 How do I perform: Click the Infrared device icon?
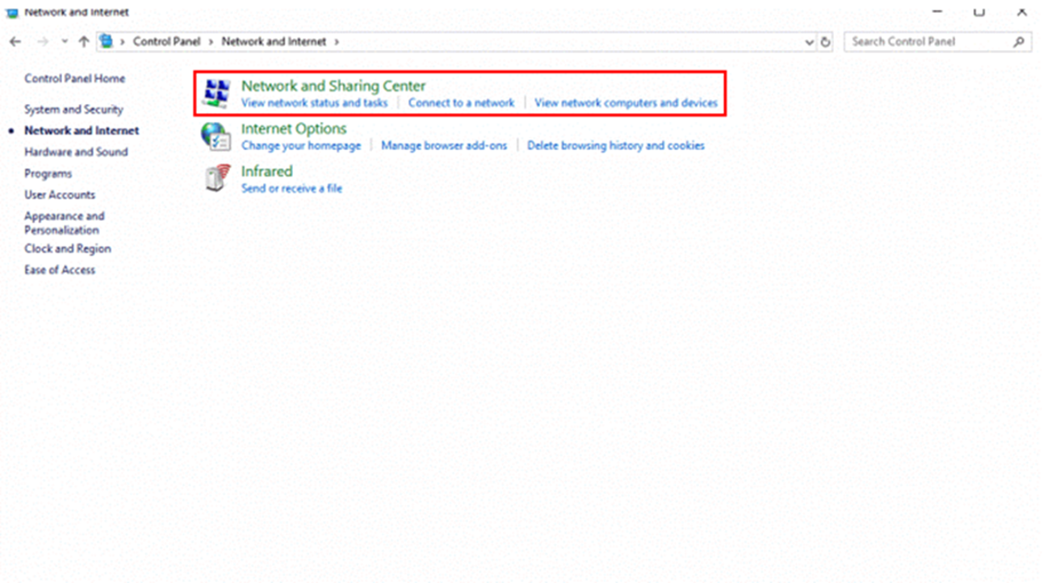[216, 179]
